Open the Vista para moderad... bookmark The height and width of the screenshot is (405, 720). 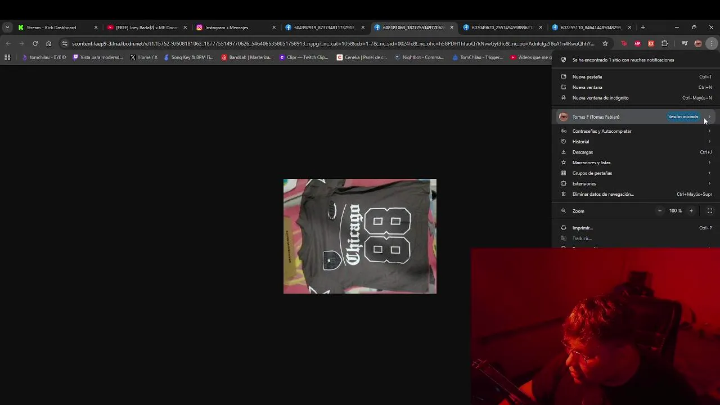98,57
